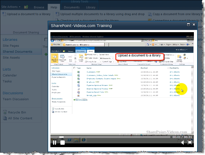
Task: Click the Start button in video taskbar
Action: point(54,140)
